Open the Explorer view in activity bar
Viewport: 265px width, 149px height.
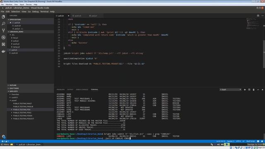tap(3, 17)
